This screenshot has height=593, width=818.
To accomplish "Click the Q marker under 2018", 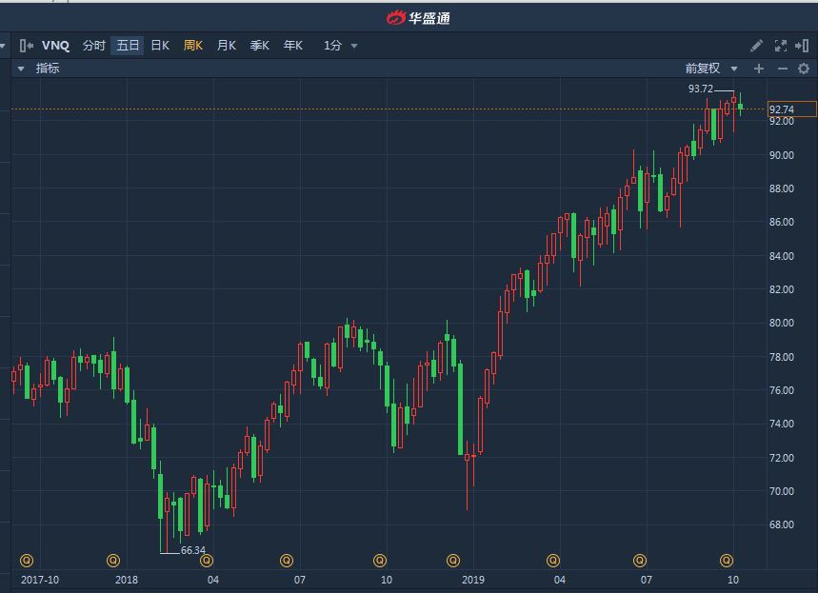I will 113,560.
